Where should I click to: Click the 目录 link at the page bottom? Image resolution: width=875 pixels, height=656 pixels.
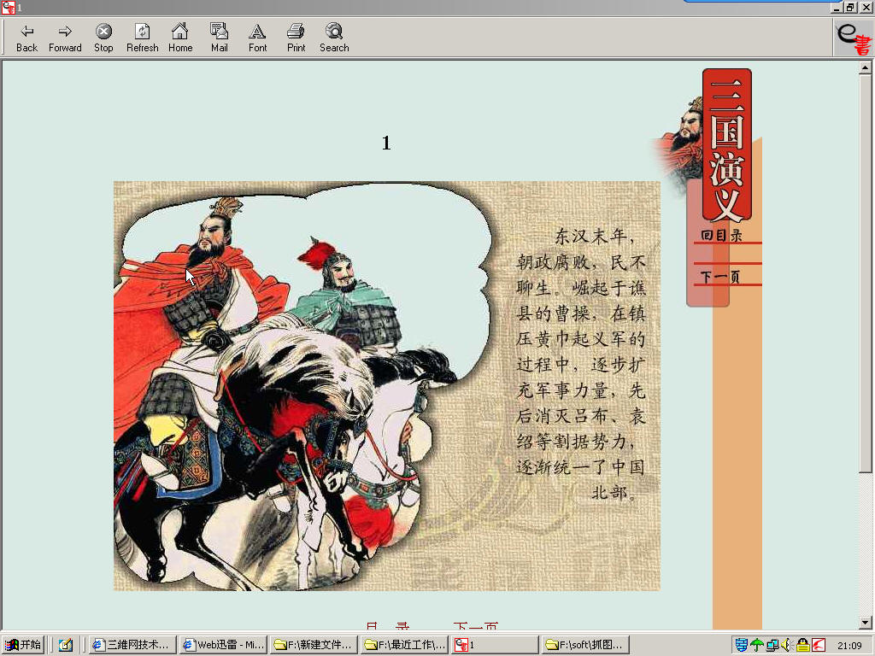point(388,626)
